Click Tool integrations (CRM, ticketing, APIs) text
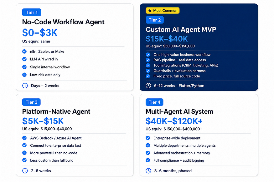 click(186, 66)
